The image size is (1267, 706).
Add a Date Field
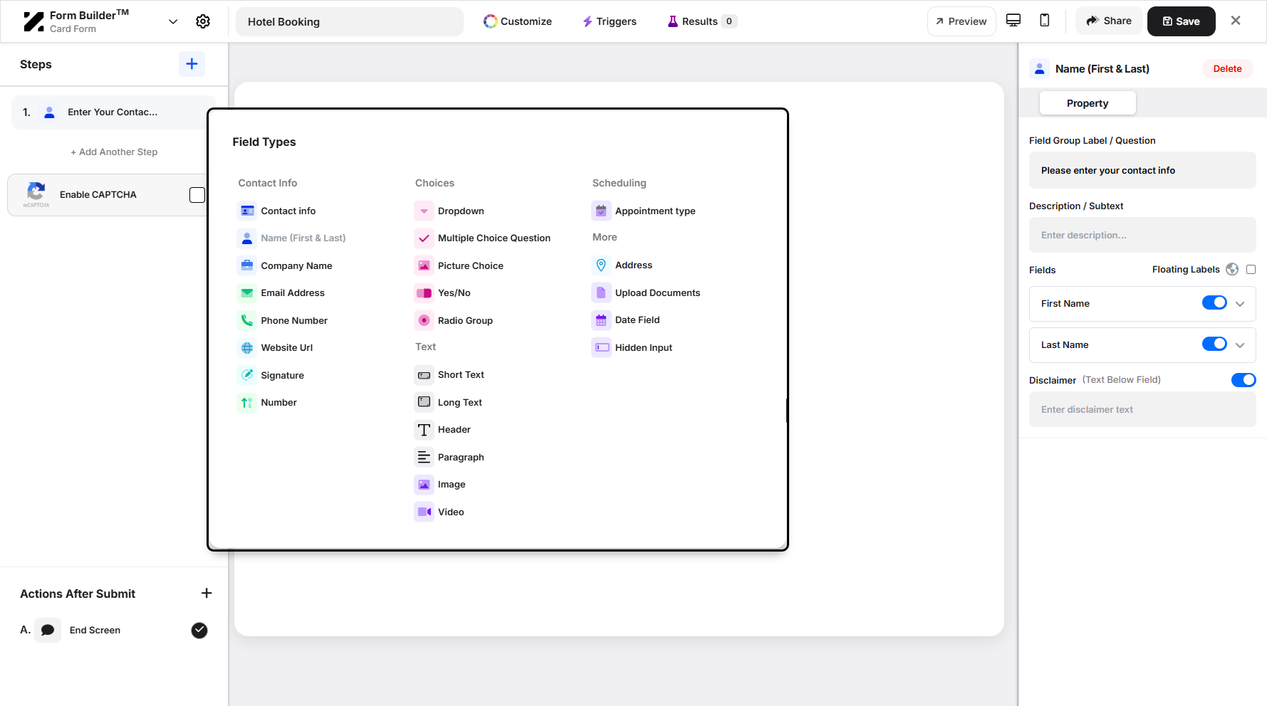click(x=626, y=320)
